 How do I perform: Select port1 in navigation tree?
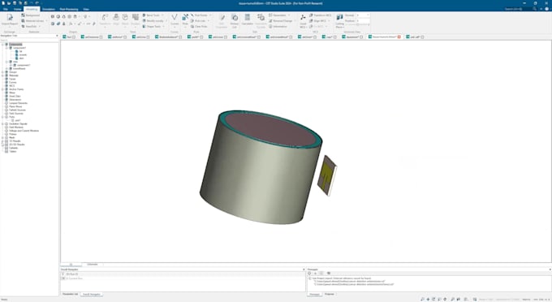(18, 120)
